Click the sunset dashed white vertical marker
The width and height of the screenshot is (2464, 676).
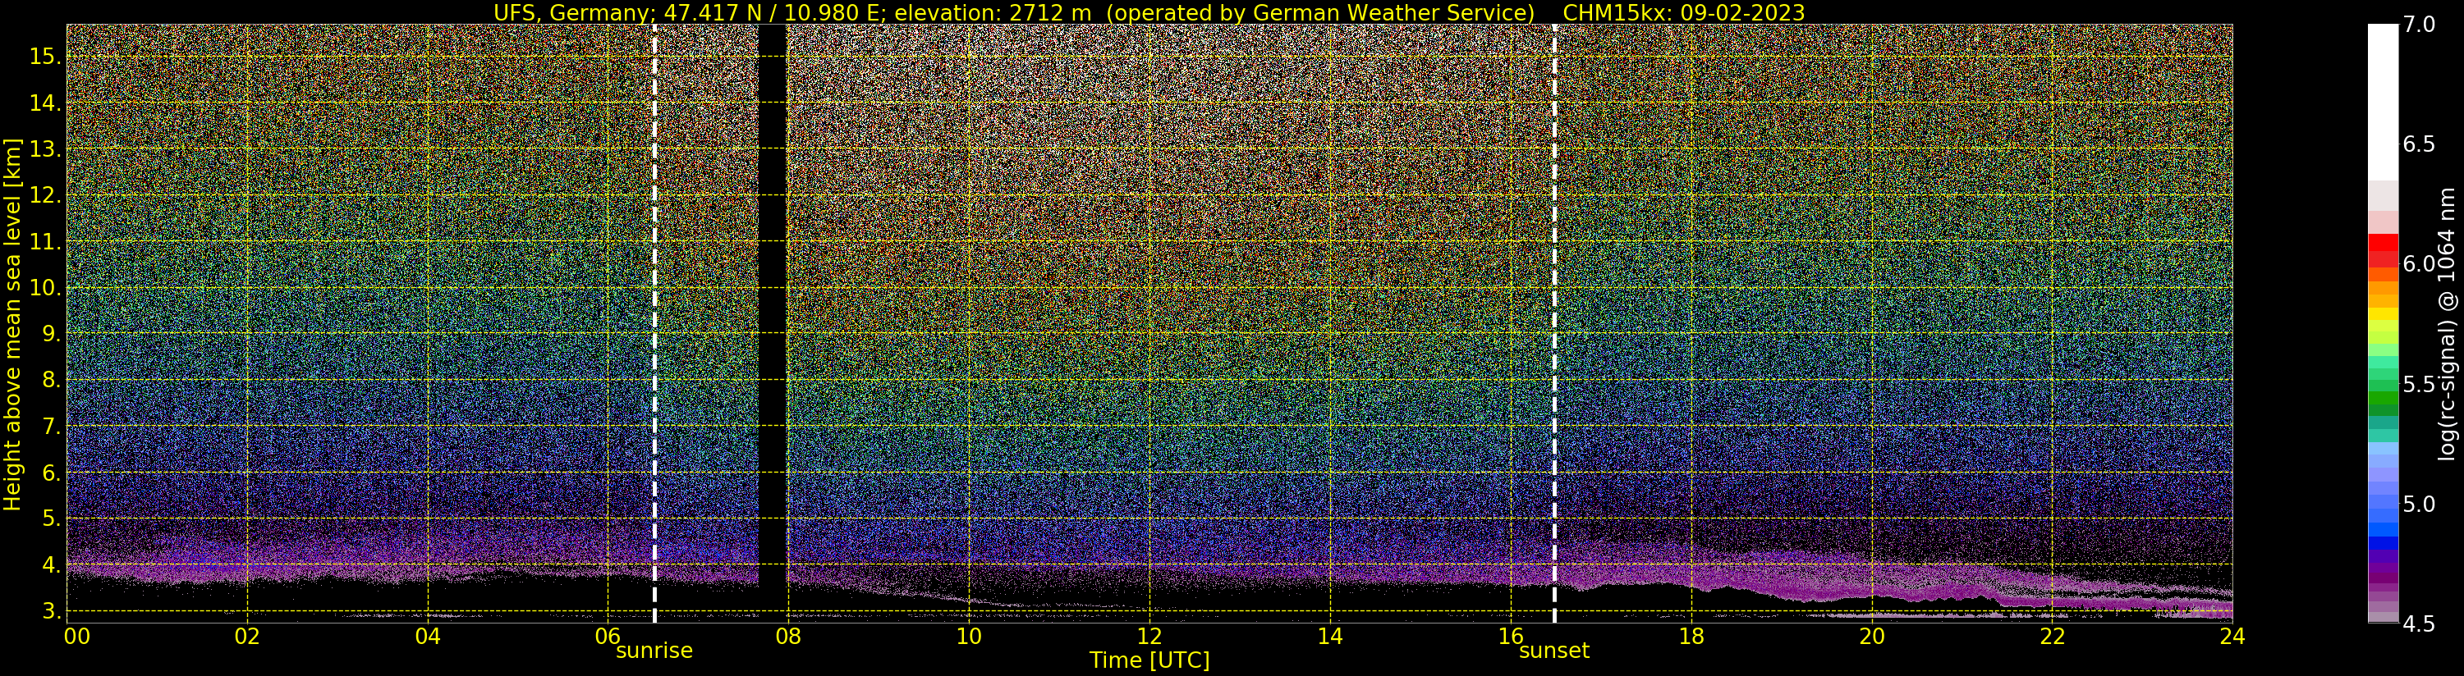pyautogui.click(x=1554, y=323)
